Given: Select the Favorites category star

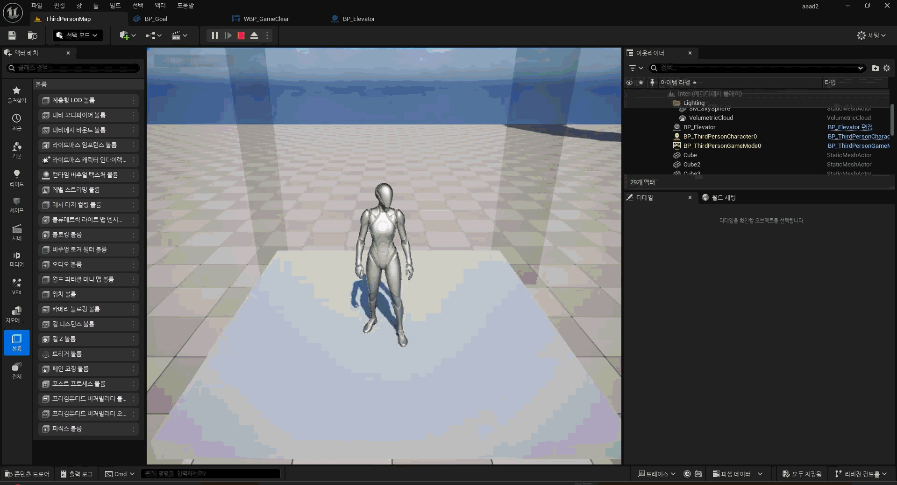Looking at the screenshot, I should pos(16,95).
